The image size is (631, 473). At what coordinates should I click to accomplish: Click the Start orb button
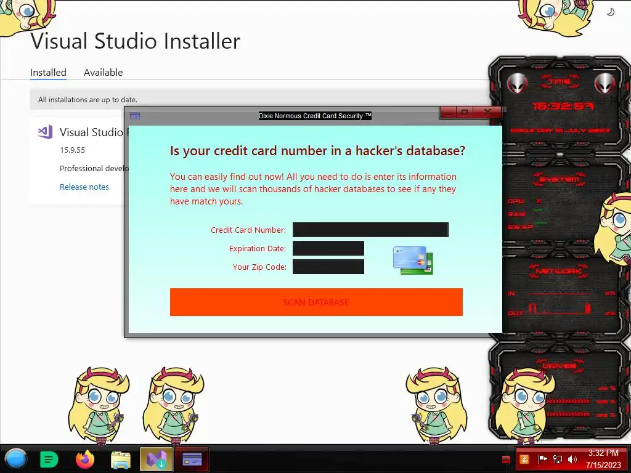point(16,459)
